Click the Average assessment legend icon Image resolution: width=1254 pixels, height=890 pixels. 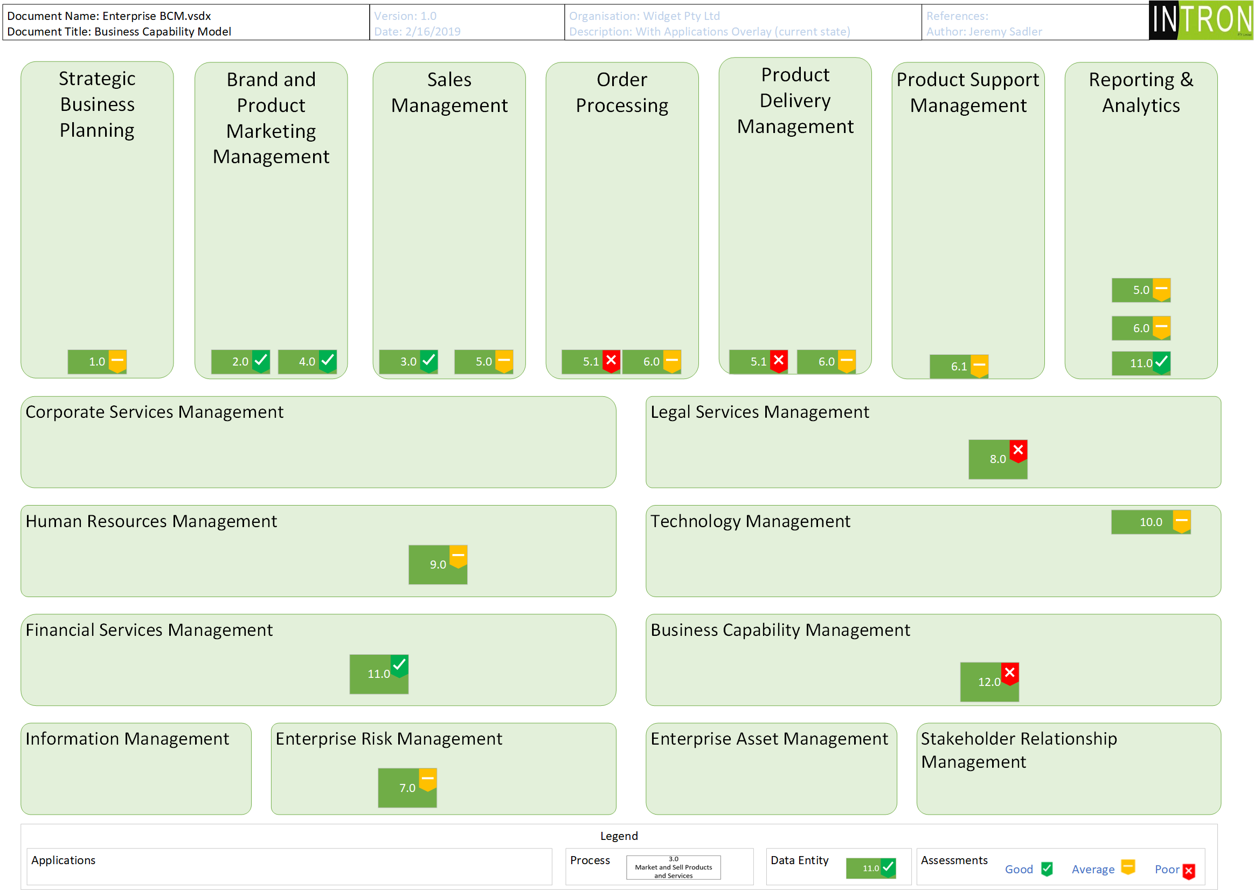coord(1127,867)
